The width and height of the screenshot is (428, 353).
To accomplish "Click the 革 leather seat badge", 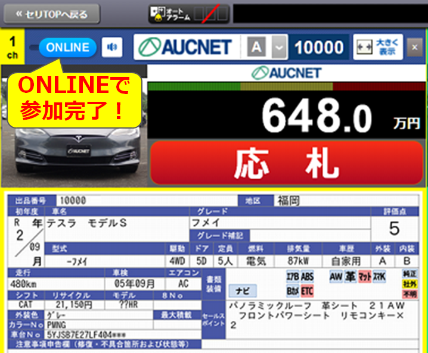I will click(x=351, y=276).
